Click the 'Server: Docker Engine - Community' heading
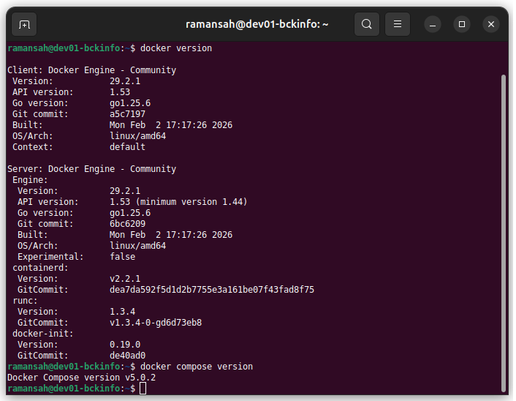 pos(91,169)
